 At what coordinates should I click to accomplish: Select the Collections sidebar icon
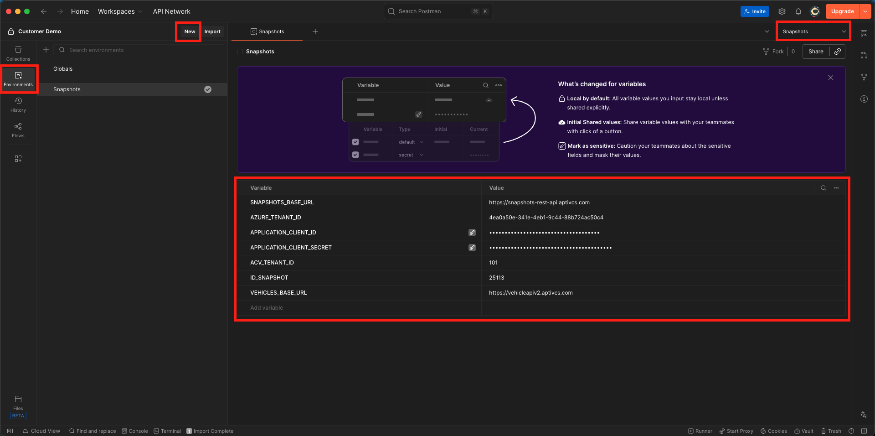pyautogui.click(x=18, y=52)
